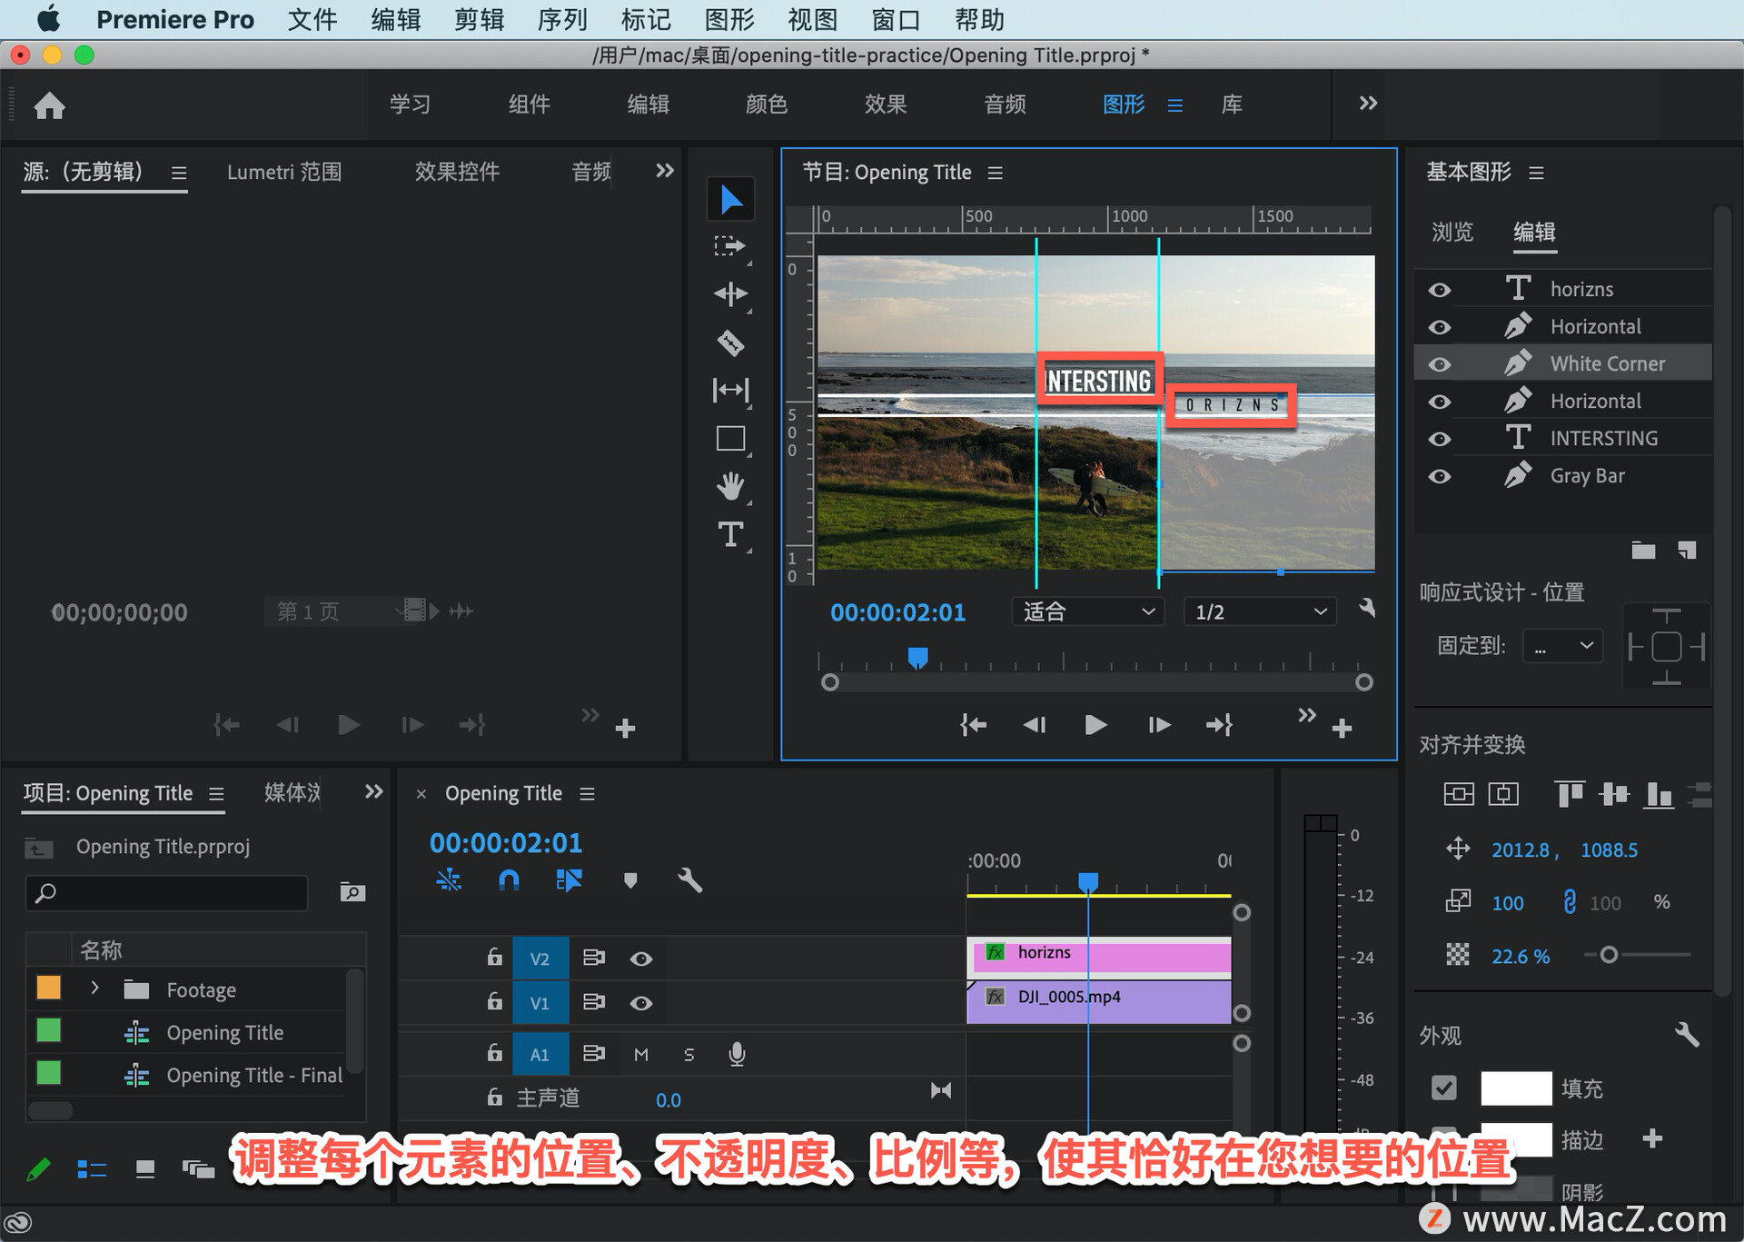Play the program monitor
This screenshot has height=1242, width=1744.
[x=1095, y=725]
